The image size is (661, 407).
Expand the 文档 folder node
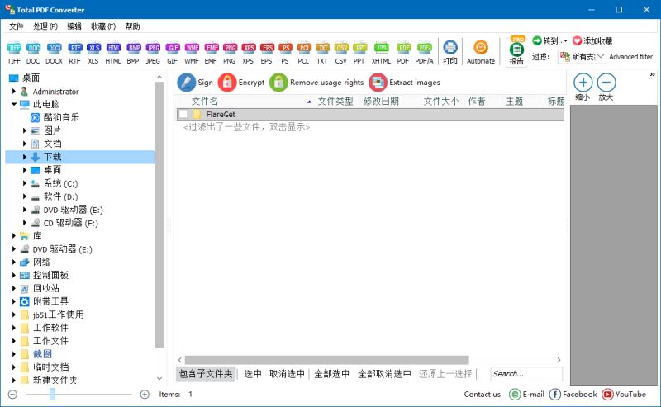25,144
